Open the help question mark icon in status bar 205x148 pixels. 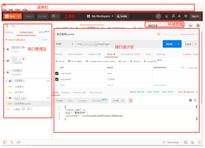(199, 142)
